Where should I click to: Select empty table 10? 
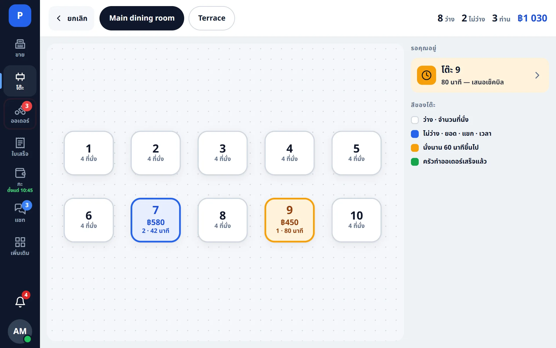coord(356,220)
